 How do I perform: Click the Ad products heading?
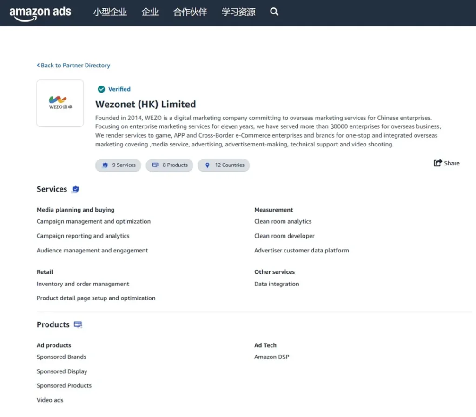tap(54, 345)
